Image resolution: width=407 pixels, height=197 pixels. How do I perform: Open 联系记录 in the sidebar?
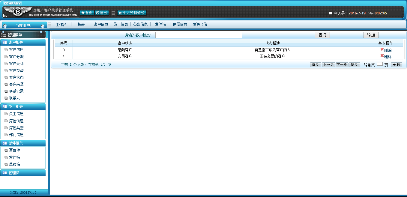(16, 91)
